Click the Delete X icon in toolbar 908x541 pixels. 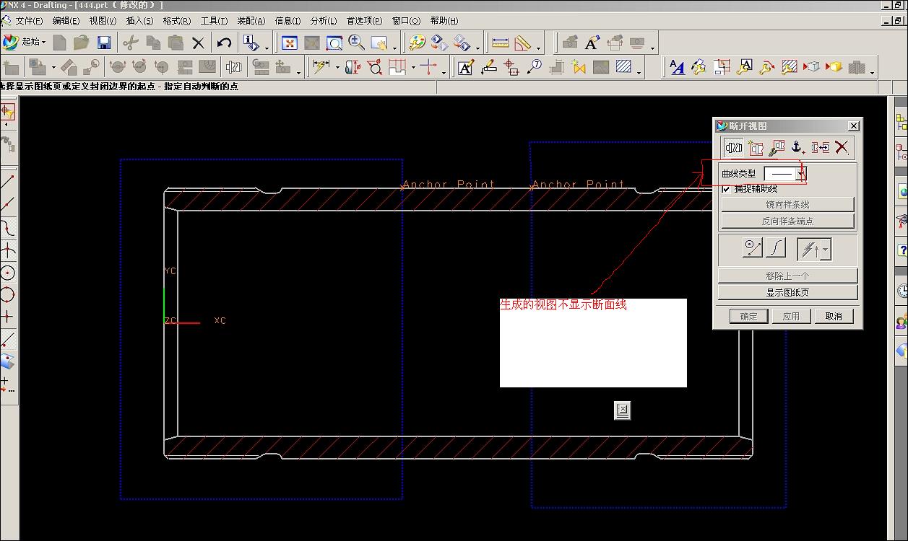click(198, 43)
